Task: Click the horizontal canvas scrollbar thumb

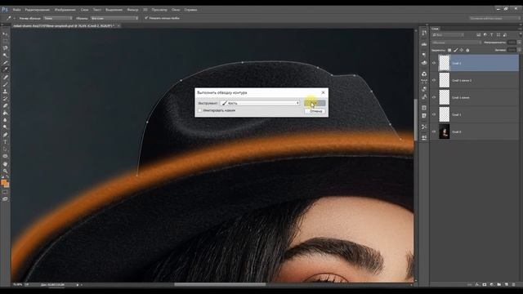Action: click(x=220, y=285)
